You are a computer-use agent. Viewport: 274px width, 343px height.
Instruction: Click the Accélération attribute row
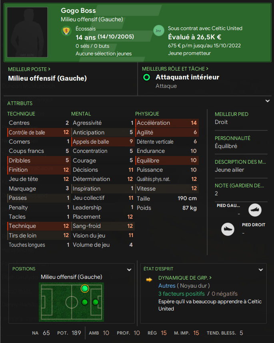pos(167,123)
